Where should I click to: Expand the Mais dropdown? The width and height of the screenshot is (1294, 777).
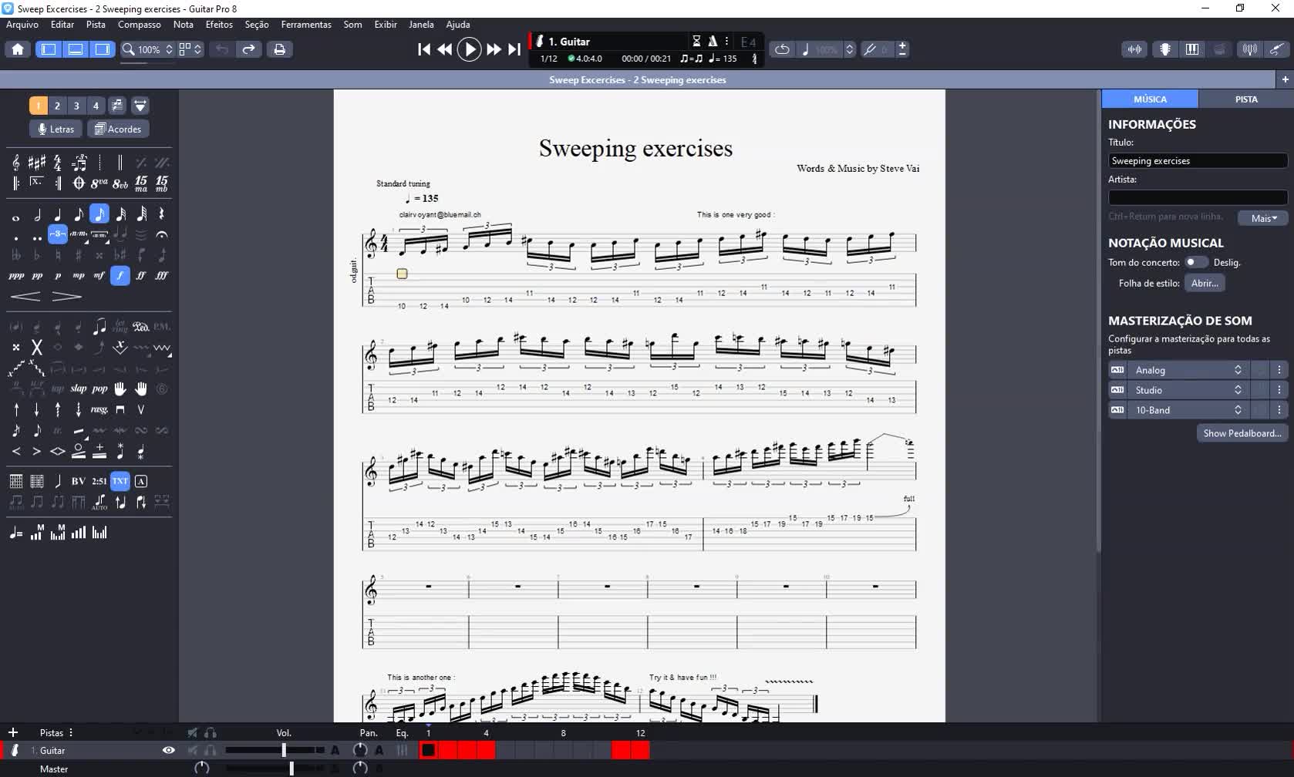click(x=1262, y=218)
